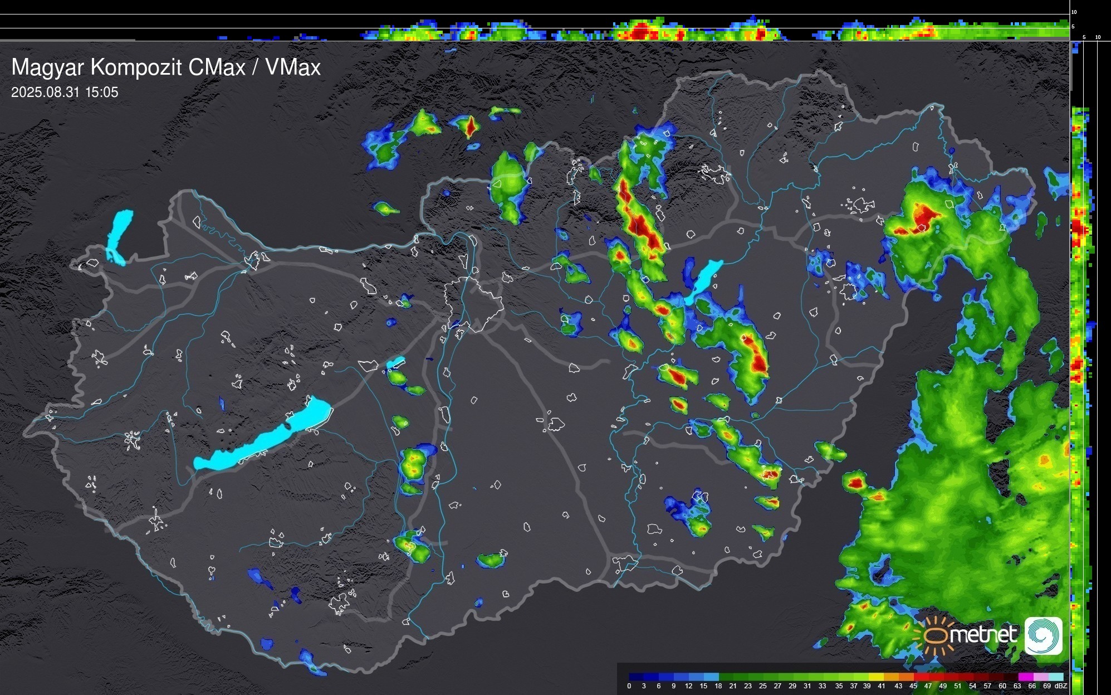Click the bright red 45 dBZ swatch
This screenshot has width=1111, height=695.
point(921,677)
